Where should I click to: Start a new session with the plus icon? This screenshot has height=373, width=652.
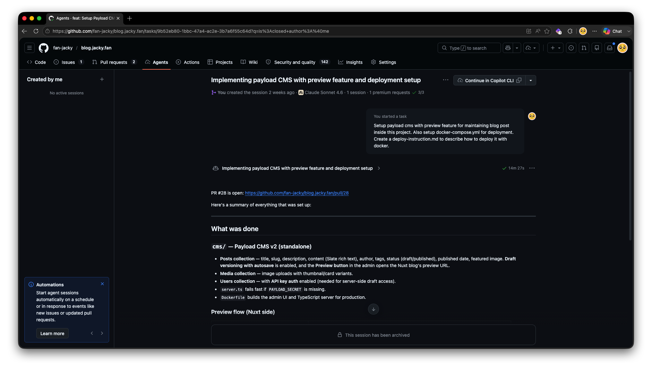[x=102, y=79]
